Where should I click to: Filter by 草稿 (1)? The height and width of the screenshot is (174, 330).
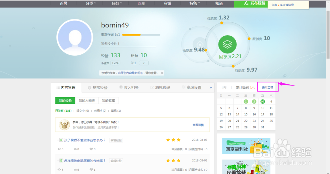(116, 111)
